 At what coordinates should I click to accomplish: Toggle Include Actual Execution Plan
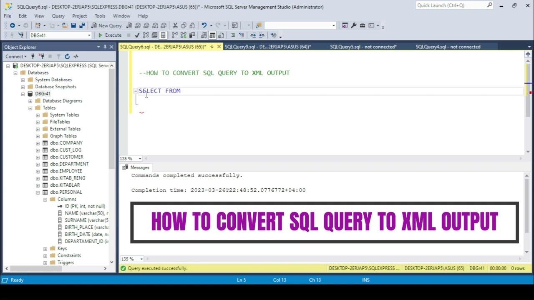click(174, 35)
